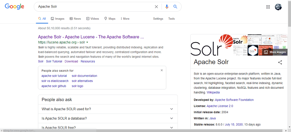Open the large Solr logo image

click(x=212, y=45)
